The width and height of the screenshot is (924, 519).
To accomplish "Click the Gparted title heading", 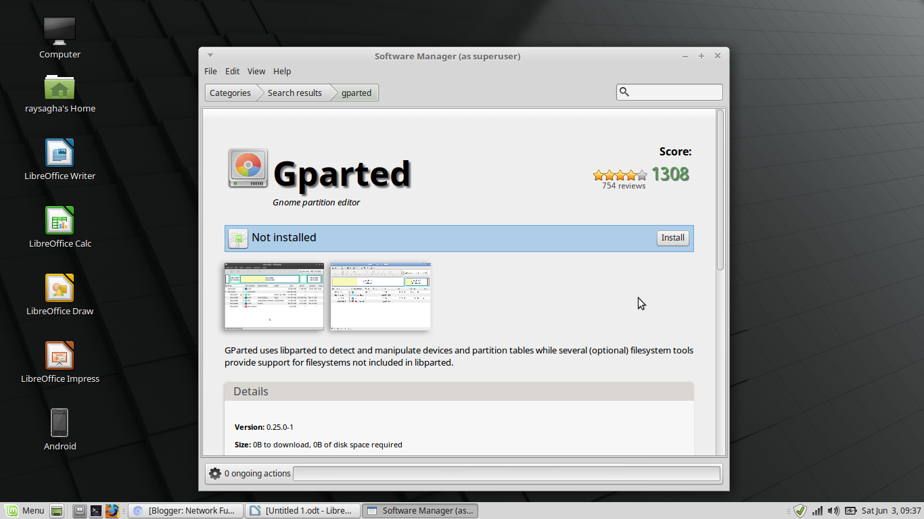I will [342, 174].
